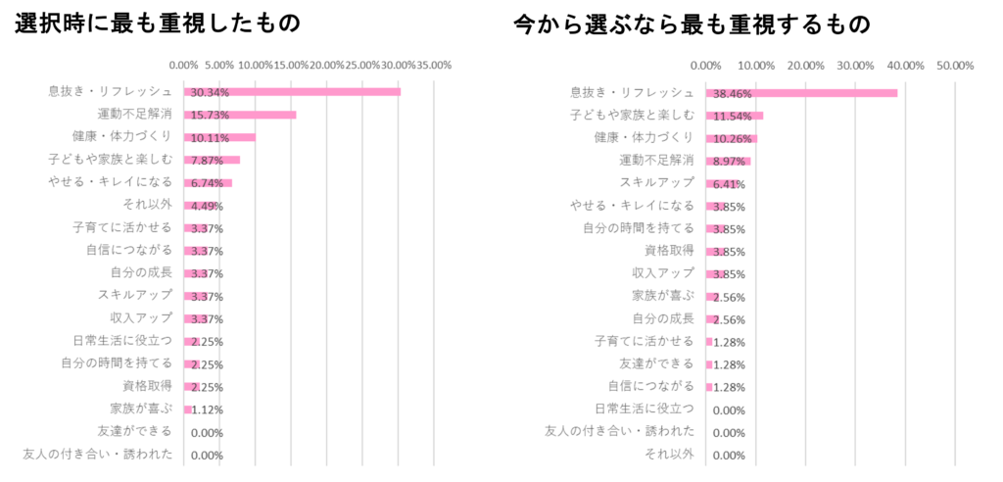Select the 15.73% 運動不足解消 bar
The height and width of the screenshot is (482, 1003).
tap(240, 116)
